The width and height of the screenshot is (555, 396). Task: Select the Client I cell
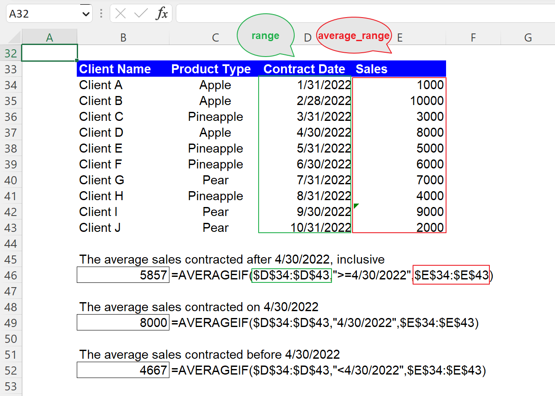tap(123, 212)
